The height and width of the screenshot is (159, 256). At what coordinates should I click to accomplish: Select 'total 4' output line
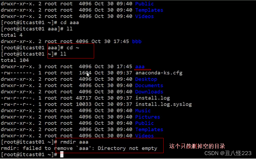[12, 35]
